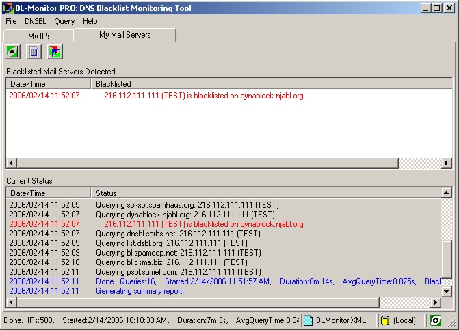Click the blacklisted list horizontal scrollbar thumb
The image size is (459, 330).
(207, 163)
